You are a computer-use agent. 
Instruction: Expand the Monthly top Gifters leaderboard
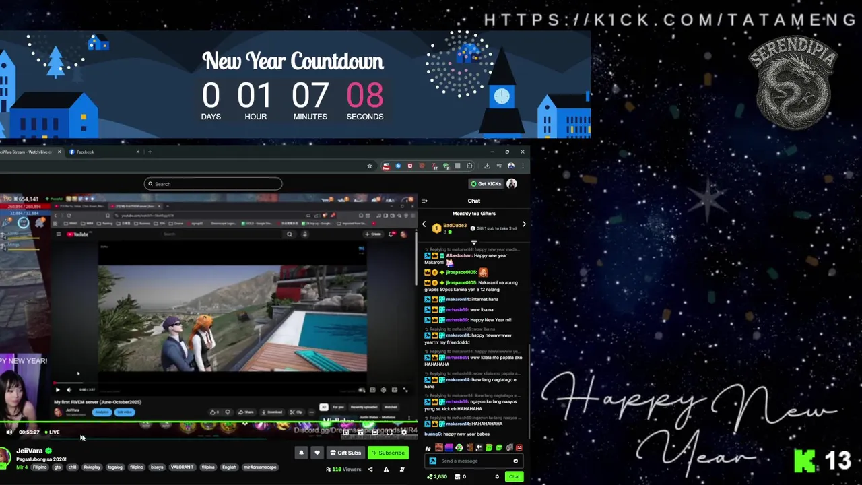(473, 241)
